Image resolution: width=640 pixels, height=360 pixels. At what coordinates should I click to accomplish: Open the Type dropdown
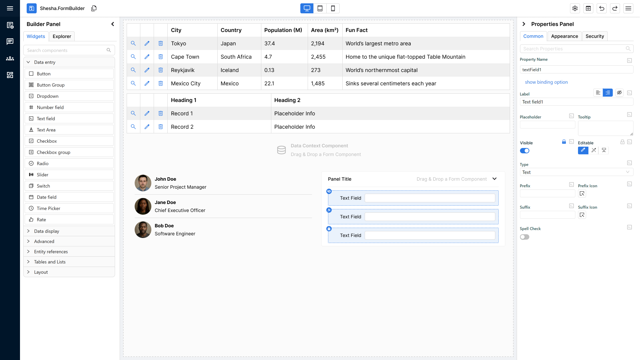(576, 172)
